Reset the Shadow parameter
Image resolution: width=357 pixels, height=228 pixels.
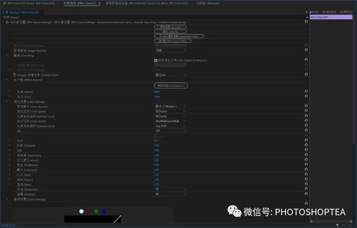306,145
